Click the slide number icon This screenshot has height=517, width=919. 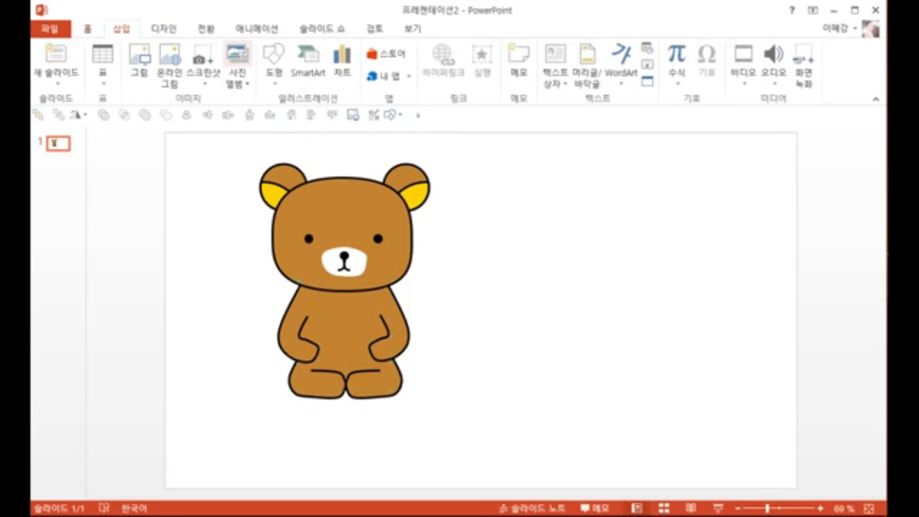648,65
